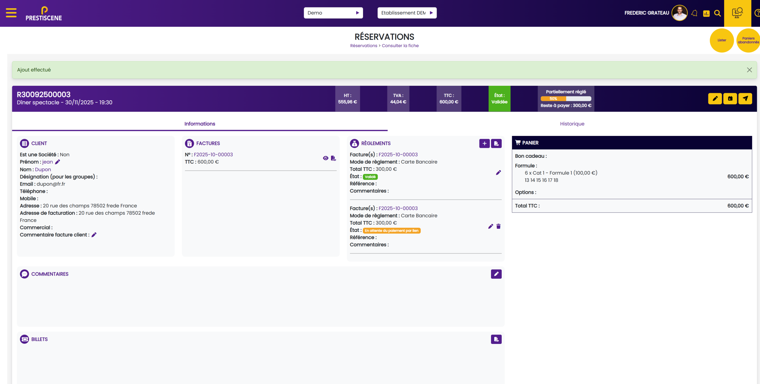This screenshot has width=760, height=384.
Task: Click the Lister round button
Action: (721, 40)
